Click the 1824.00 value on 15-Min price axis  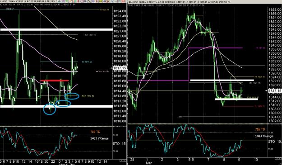(120, 11)
